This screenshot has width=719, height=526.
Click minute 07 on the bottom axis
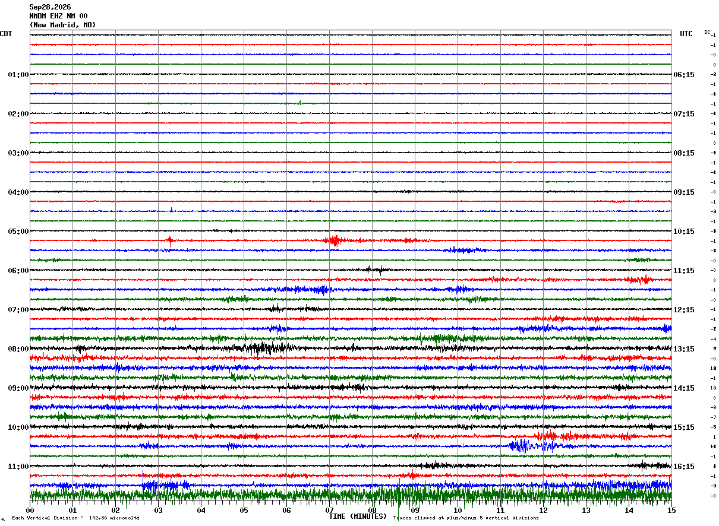tap(329, 510)
